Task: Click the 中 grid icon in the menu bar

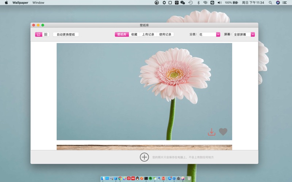Action: [x=177, y=3]
